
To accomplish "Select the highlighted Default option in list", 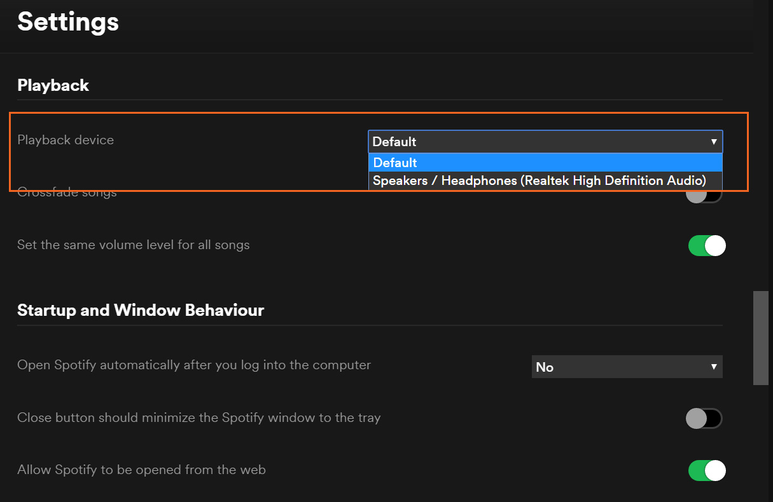I will [545, 163].
